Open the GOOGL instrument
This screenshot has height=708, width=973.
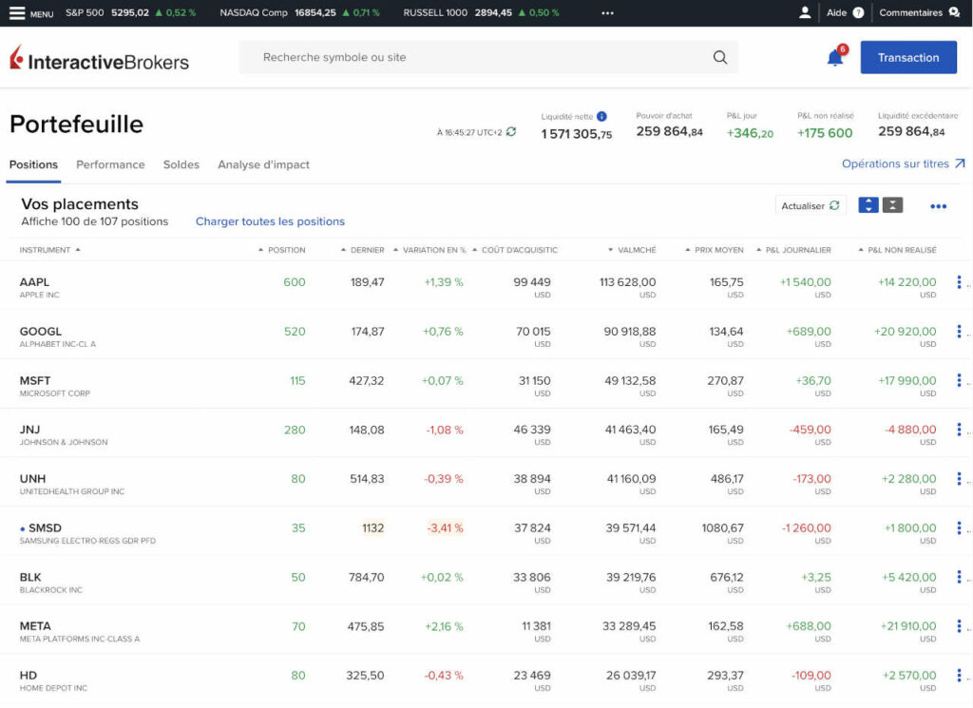point(40,332)
